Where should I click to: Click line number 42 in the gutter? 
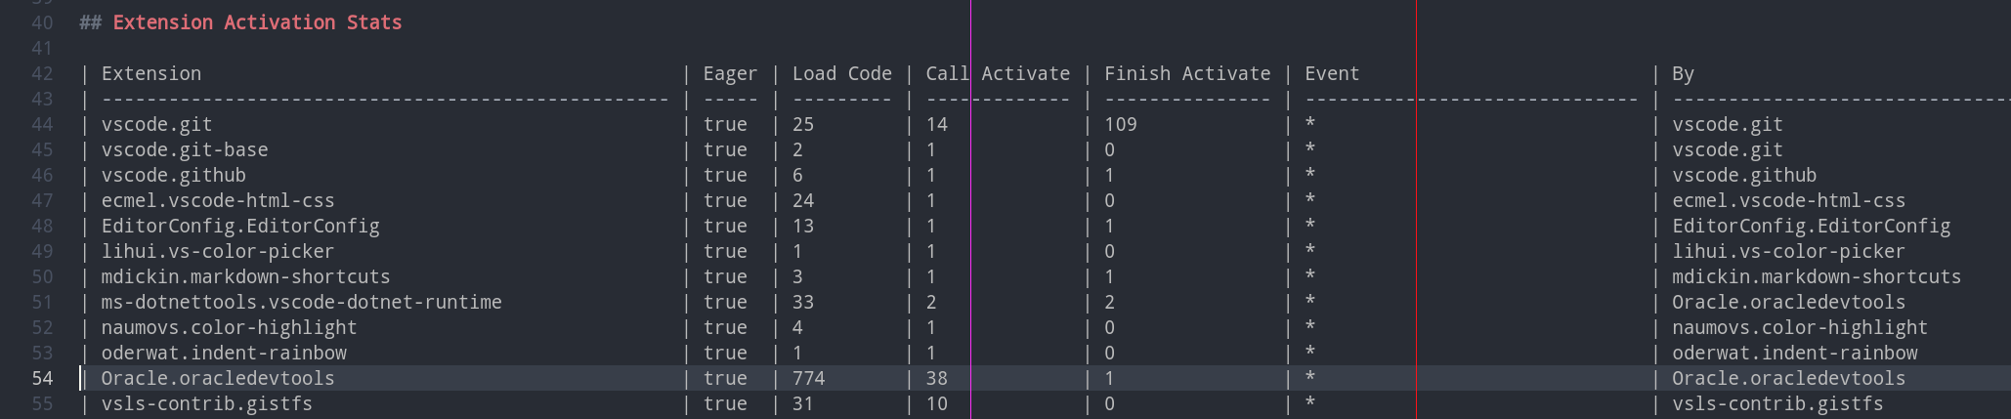coord(42,73)
